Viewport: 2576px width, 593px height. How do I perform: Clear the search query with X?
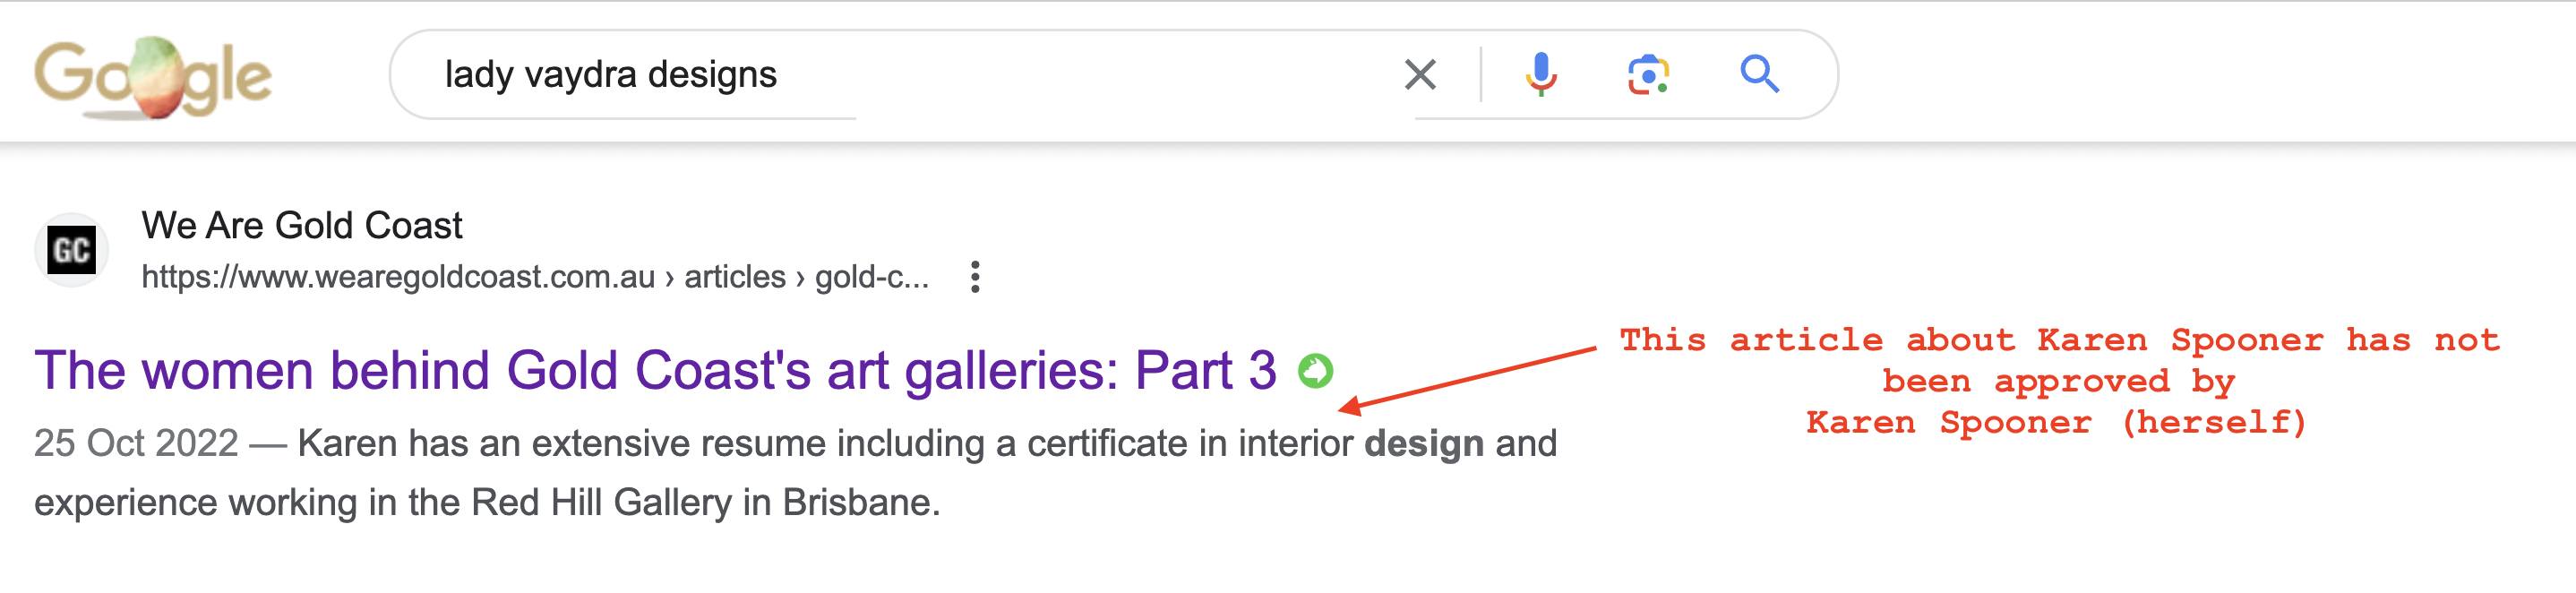click(1420, 75)
